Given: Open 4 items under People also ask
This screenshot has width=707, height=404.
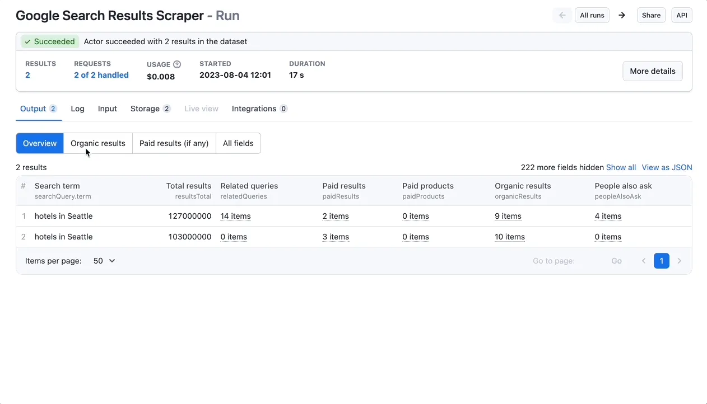Looking at the screenshot, I should pyautogui.click(x=608, y=216).
